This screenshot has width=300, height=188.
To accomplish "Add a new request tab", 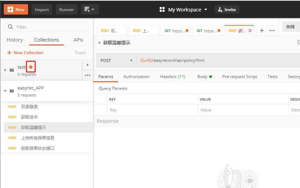I will coord(262,31).
